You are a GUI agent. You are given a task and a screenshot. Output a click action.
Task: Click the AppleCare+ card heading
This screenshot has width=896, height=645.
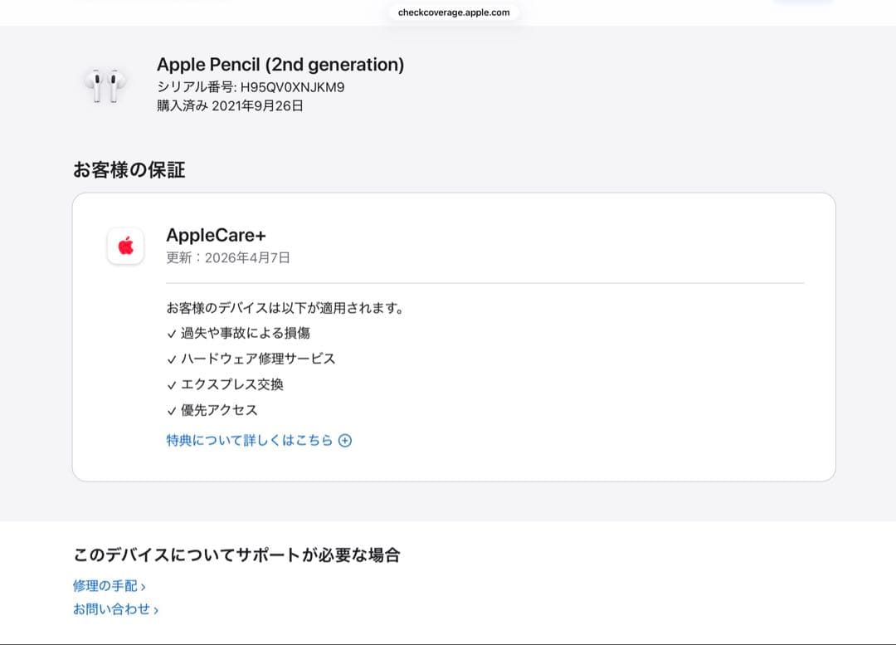217,235
